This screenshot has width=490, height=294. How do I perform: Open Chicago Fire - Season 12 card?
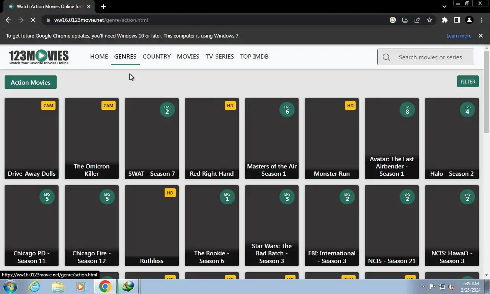[91, 226]
